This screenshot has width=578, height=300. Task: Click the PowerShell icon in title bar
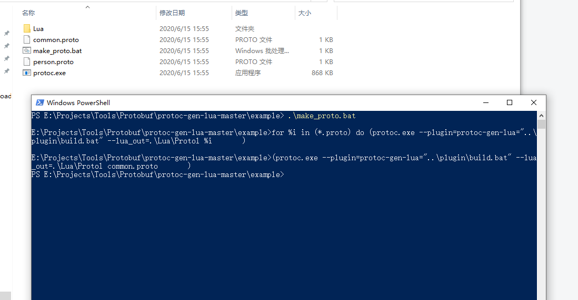coord(40,102)
